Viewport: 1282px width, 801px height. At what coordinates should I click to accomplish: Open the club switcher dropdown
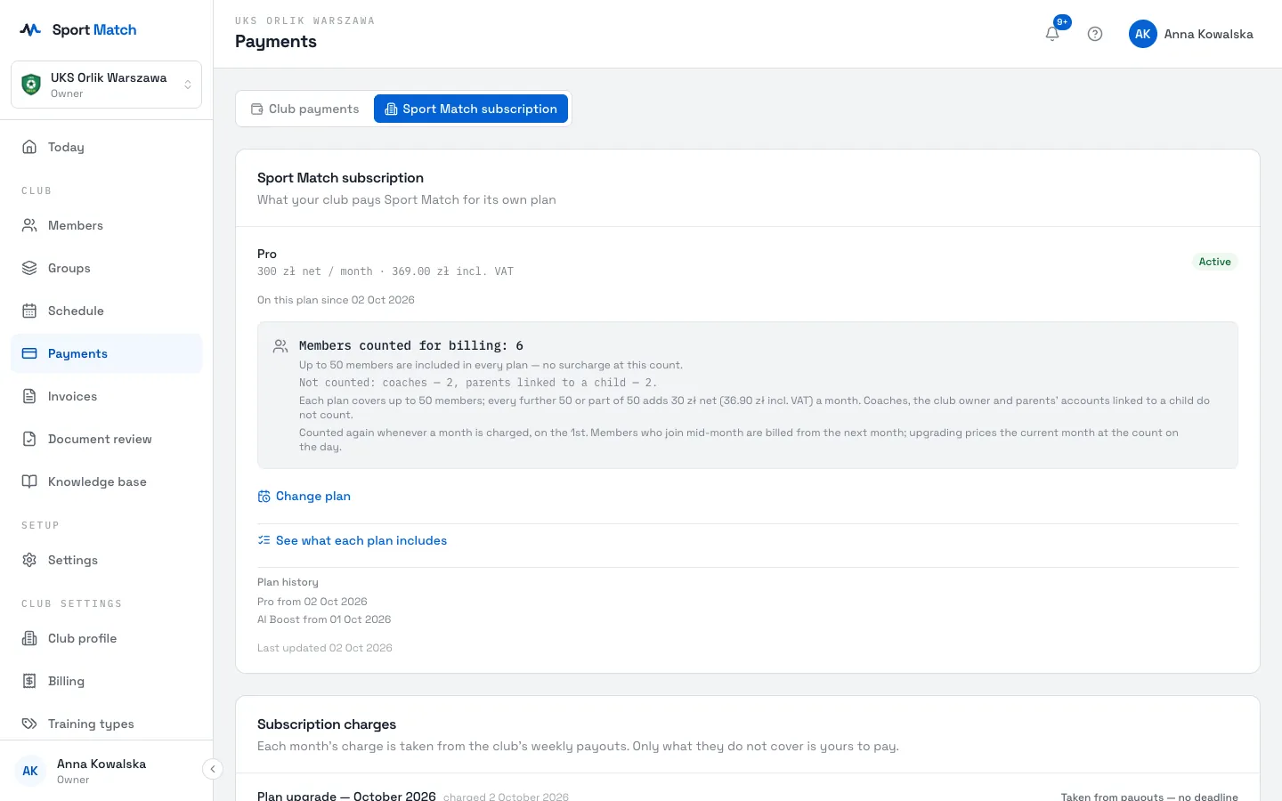click(x=106, y=85)
